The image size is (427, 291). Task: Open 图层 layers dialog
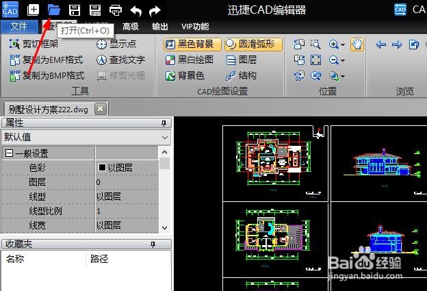click(242, 60)
